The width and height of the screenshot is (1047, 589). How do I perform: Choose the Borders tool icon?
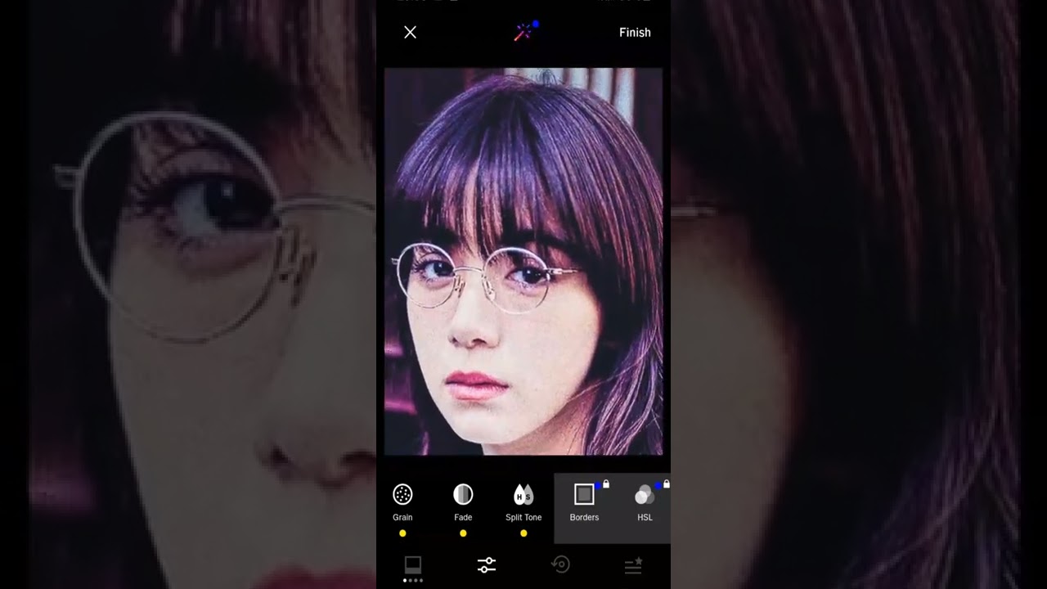click(x=583, y=494)
